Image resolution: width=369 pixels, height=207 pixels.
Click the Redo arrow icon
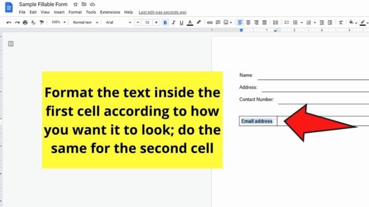click(x=17, y=22)
